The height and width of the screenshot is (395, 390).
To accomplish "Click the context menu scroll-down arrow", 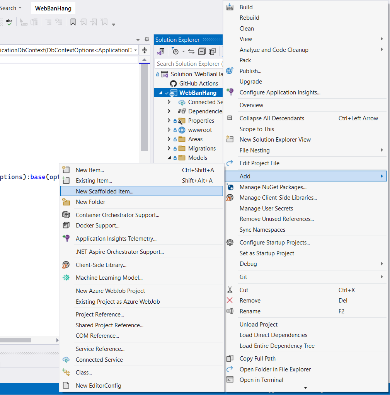I will (x=305, y=388).
